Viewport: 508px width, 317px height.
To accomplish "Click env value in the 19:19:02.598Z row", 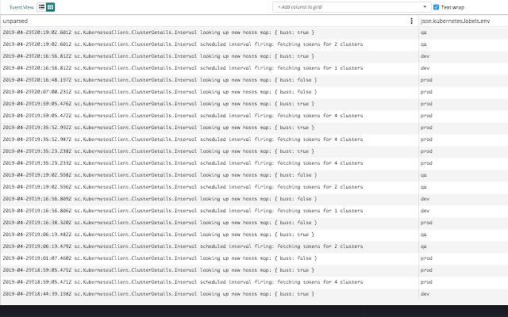I will click(423, 175).
